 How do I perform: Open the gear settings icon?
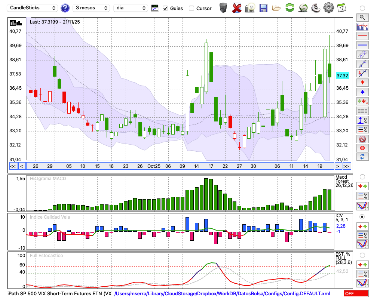coord(328,8)
